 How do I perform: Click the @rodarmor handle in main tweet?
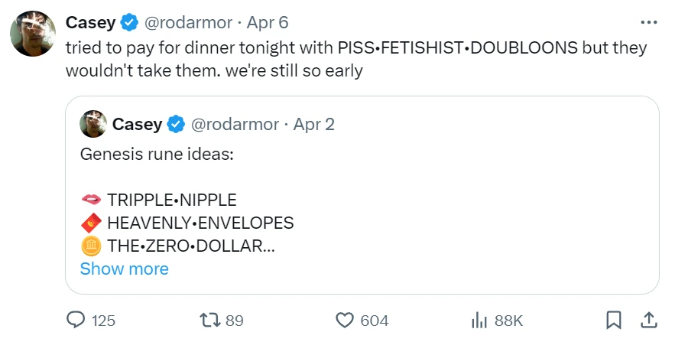click(187, 22)
